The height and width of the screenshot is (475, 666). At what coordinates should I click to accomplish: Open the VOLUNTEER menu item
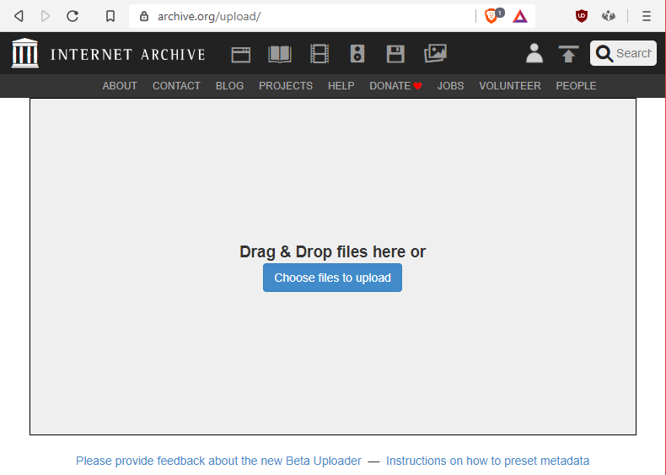click(x=510, y=86)
